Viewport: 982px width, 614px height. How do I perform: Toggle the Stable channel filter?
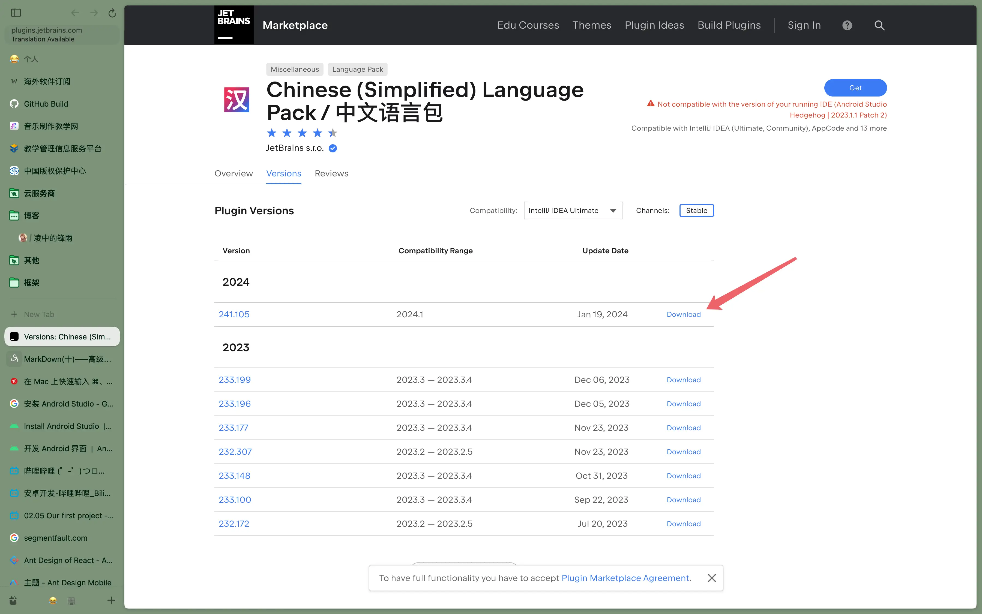pyautogui.click(x=696, y=210)
